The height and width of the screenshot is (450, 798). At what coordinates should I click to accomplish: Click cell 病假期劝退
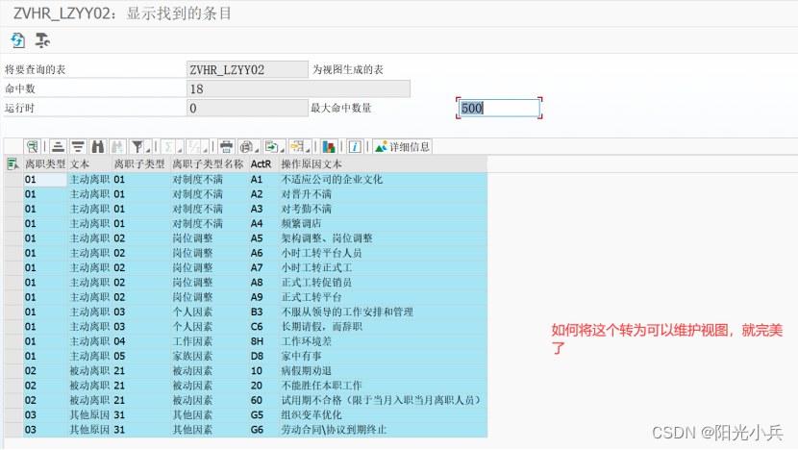tap(383, 371)
